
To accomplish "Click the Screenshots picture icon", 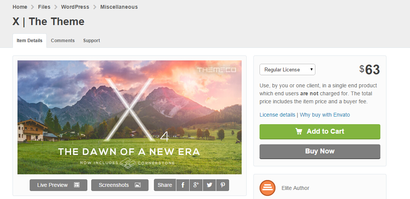I will (138, 185).
